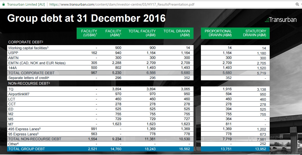Click 'EMTN (CAD, NOK and EUR Notes)' row label
The height and width of the screenshot is (155, 302).
(37, 63)
